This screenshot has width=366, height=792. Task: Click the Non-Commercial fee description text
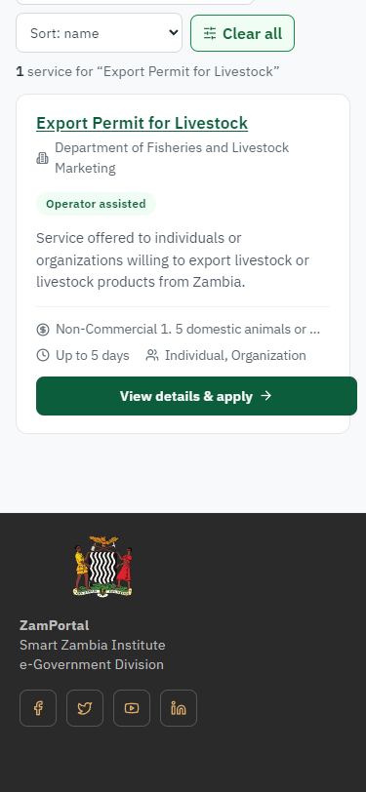click(x=188, y=330)
